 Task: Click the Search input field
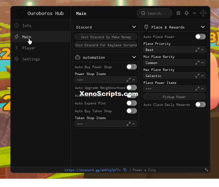pyautogui.click(x=155, y=13)
